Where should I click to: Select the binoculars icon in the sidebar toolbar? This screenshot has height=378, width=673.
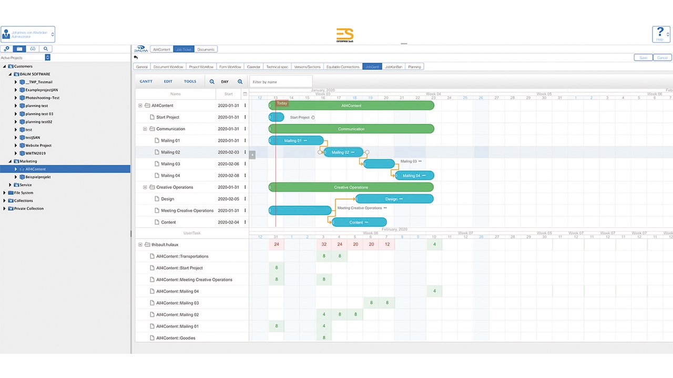(x=33, y=49)
